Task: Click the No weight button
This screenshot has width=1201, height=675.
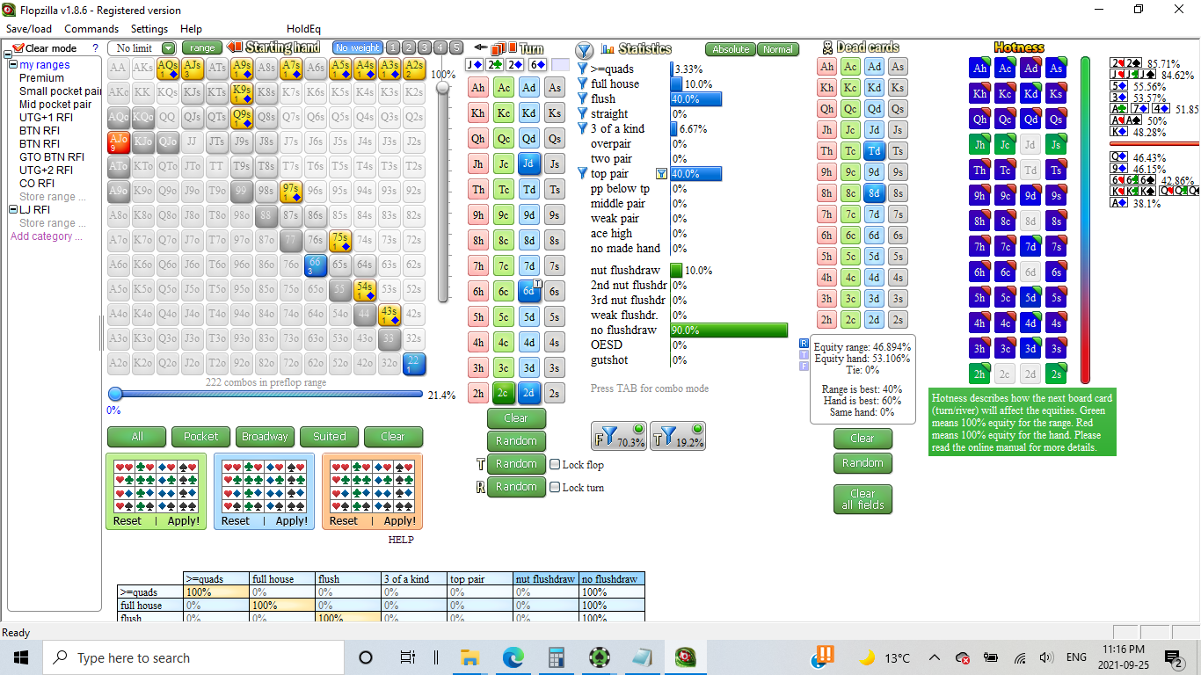Action: pos(357,48)
